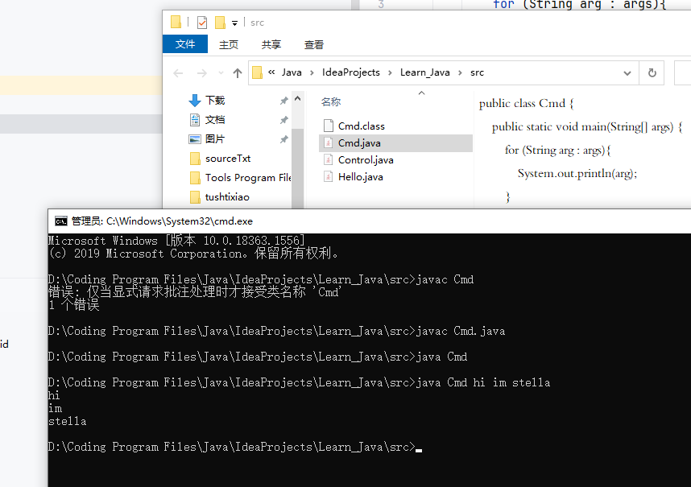Click the IdeaProjects breadcrumb

point(351,72)
